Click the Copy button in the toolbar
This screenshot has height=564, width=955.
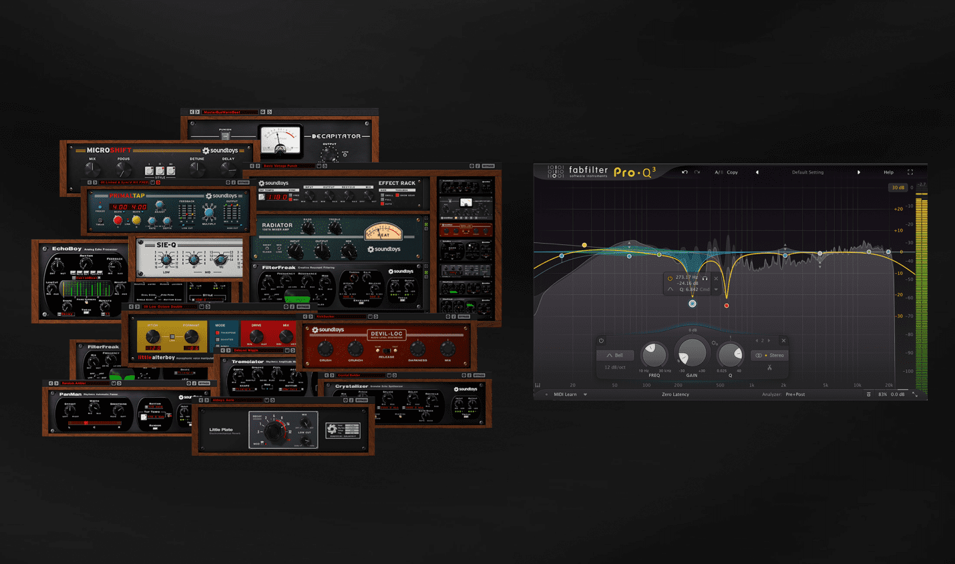(x=731, y=172)
